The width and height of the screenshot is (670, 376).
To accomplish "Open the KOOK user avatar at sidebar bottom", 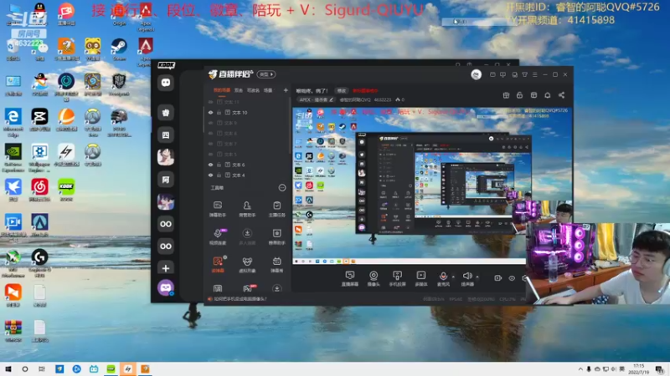I will pyautogui.click(x=166, y=287).
